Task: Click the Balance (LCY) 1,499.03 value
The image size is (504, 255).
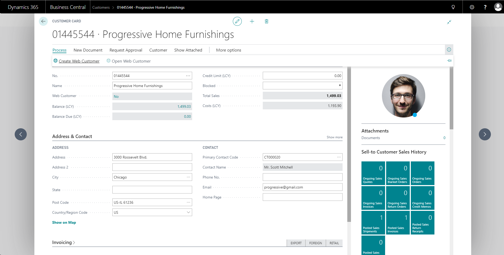Action: [184, 106]
